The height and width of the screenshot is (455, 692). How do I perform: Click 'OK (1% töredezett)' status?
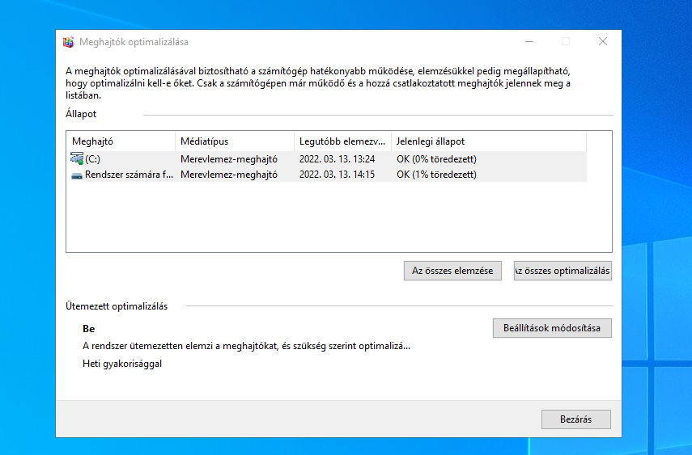click(x=436, y=175)
